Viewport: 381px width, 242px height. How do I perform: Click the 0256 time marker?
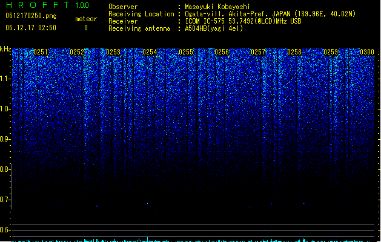[222, 52]
